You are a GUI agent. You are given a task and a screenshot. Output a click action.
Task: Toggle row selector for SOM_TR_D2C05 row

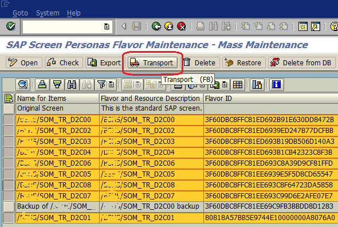pos(9,174)
